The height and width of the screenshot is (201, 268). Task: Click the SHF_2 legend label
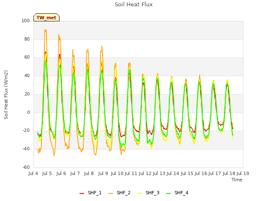pos(124,193)
